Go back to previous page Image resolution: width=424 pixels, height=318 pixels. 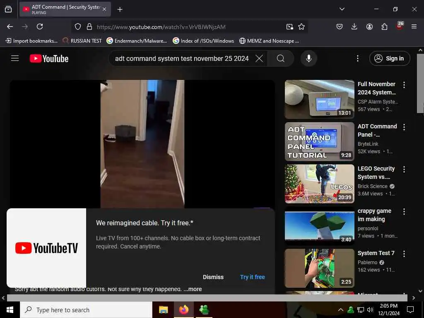(x=10, y=26)
